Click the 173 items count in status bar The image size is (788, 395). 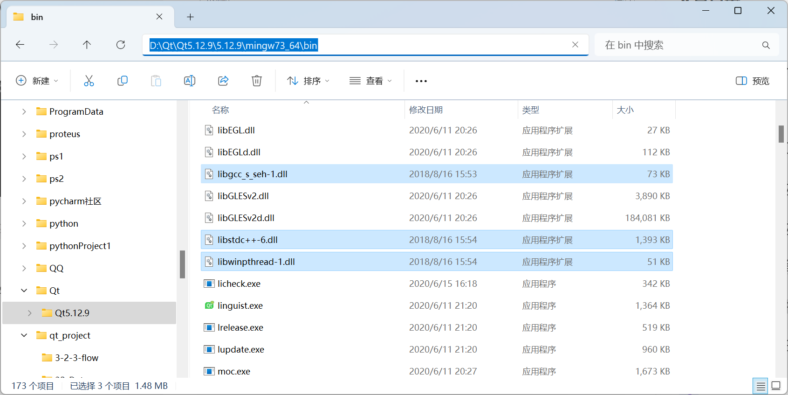pos(33,386)
